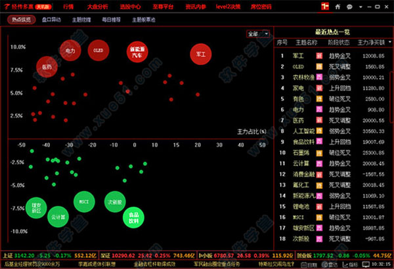Image resolution: width=394 pixels, height=269 pixels.
Task: Select the 云计算 green bubble
Action: (x=58, y=216)
